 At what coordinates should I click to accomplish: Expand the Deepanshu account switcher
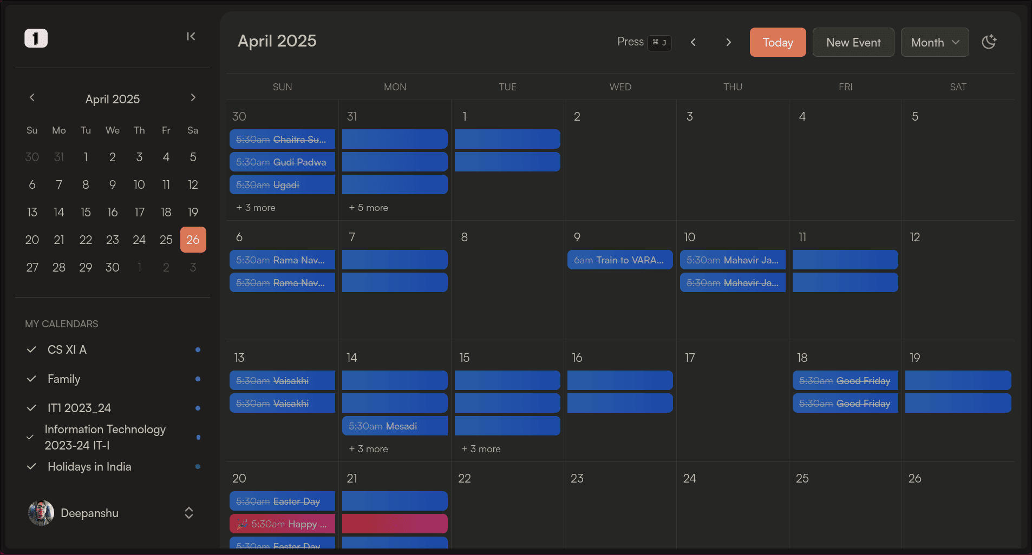188,513
